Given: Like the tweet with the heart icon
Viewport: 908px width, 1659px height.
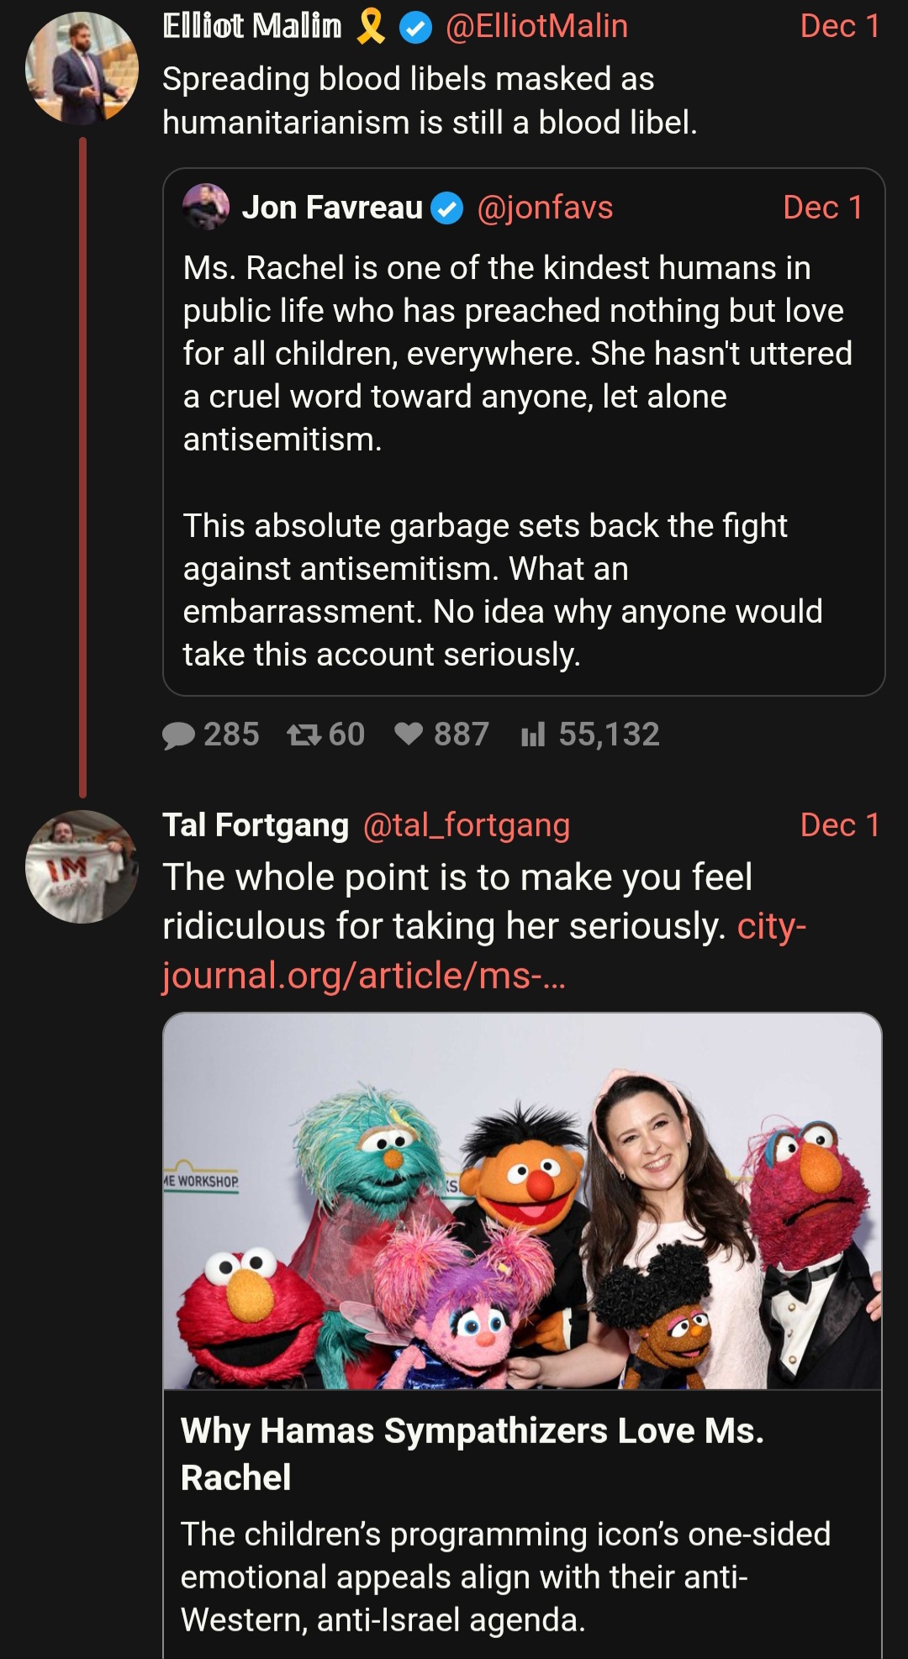Looking at the screenshot, I should click(409, 735).
